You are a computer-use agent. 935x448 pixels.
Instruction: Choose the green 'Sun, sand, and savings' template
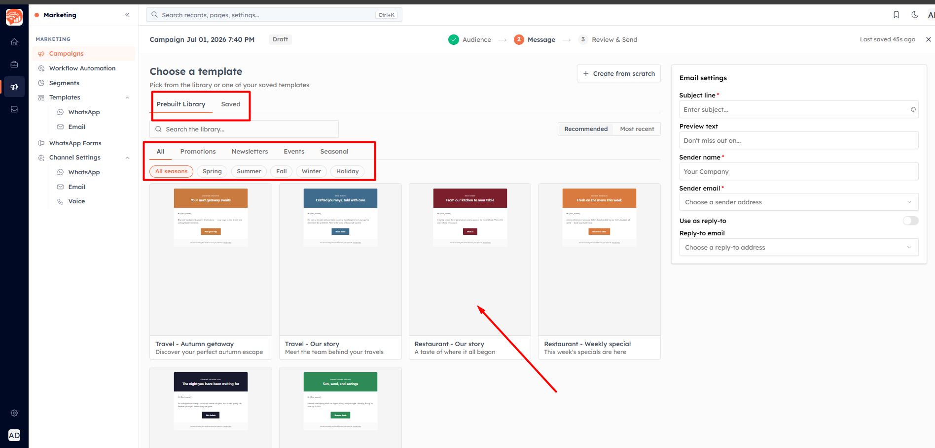340,408
